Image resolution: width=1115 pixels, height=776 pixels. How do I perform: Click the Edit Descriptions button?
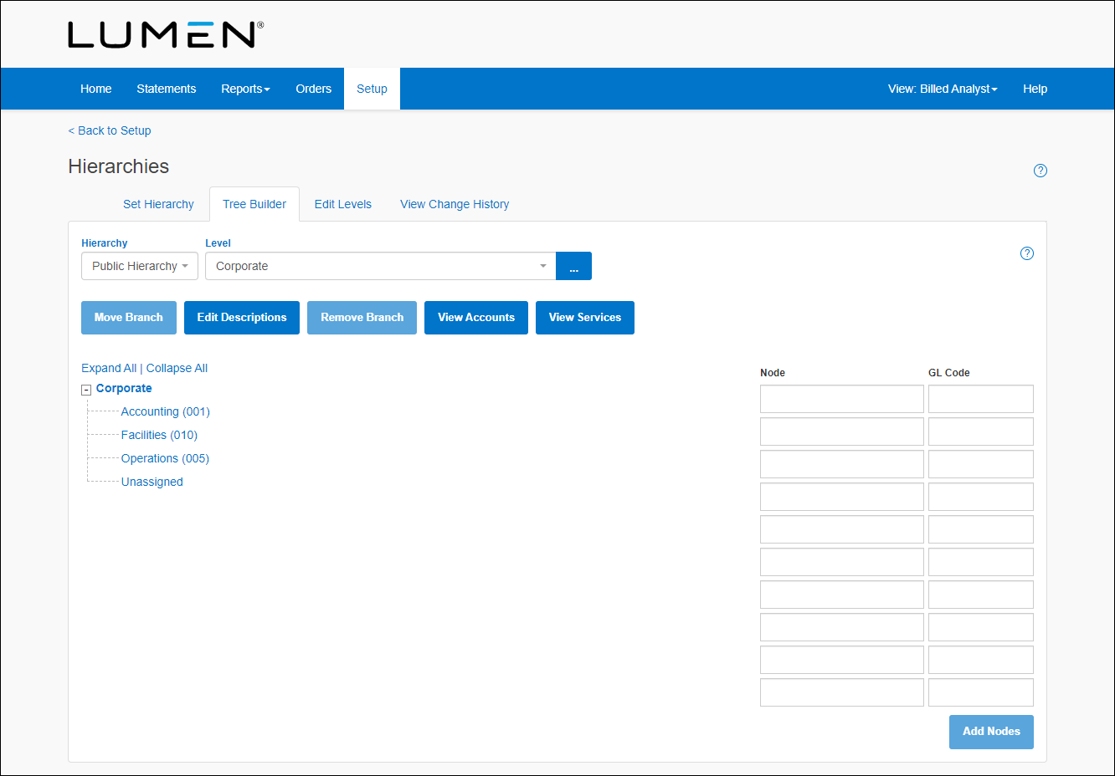[x=241, y=318]
